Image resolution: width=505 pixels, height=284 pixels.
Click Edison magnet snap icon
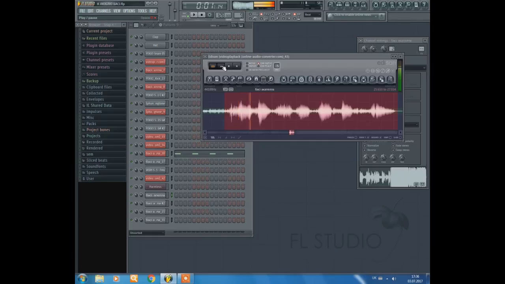tap(256, 79)
